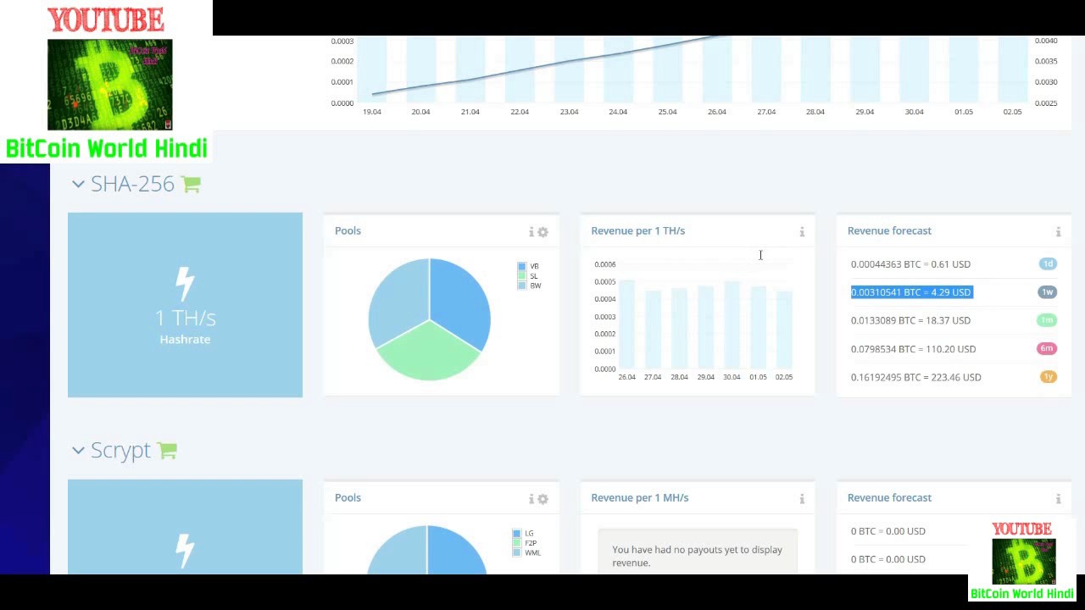Click the shopping cart icon beside Scrypt
Image resolution: width=1085 pixels, height=610 pixels.
click(x=167, y=451)
